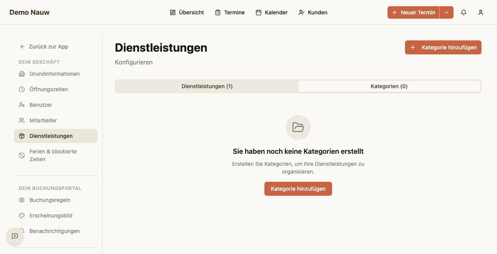Click centered Kategorie hinzufügen button
The height and width of the screenshot is (254, 497).
click(x=298, y=189)
